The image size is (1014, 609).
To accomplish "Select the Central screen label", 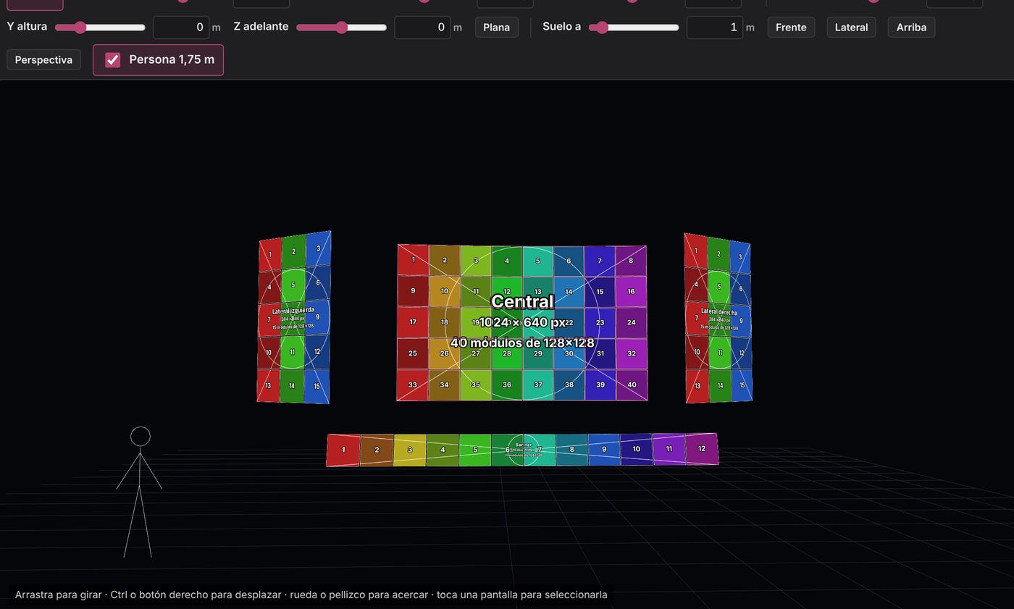I will click(x=522, y=302).
